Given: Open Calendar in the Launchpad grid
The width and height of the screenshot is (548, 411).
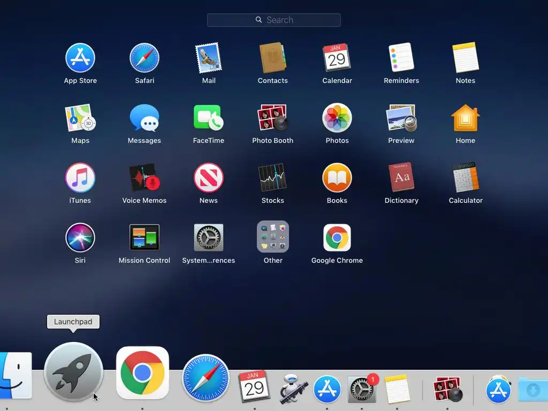Looking at the screenshot, I should (x=337, y=58).
